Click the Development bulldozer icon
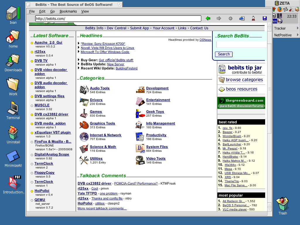 click(x=140, y=90)
